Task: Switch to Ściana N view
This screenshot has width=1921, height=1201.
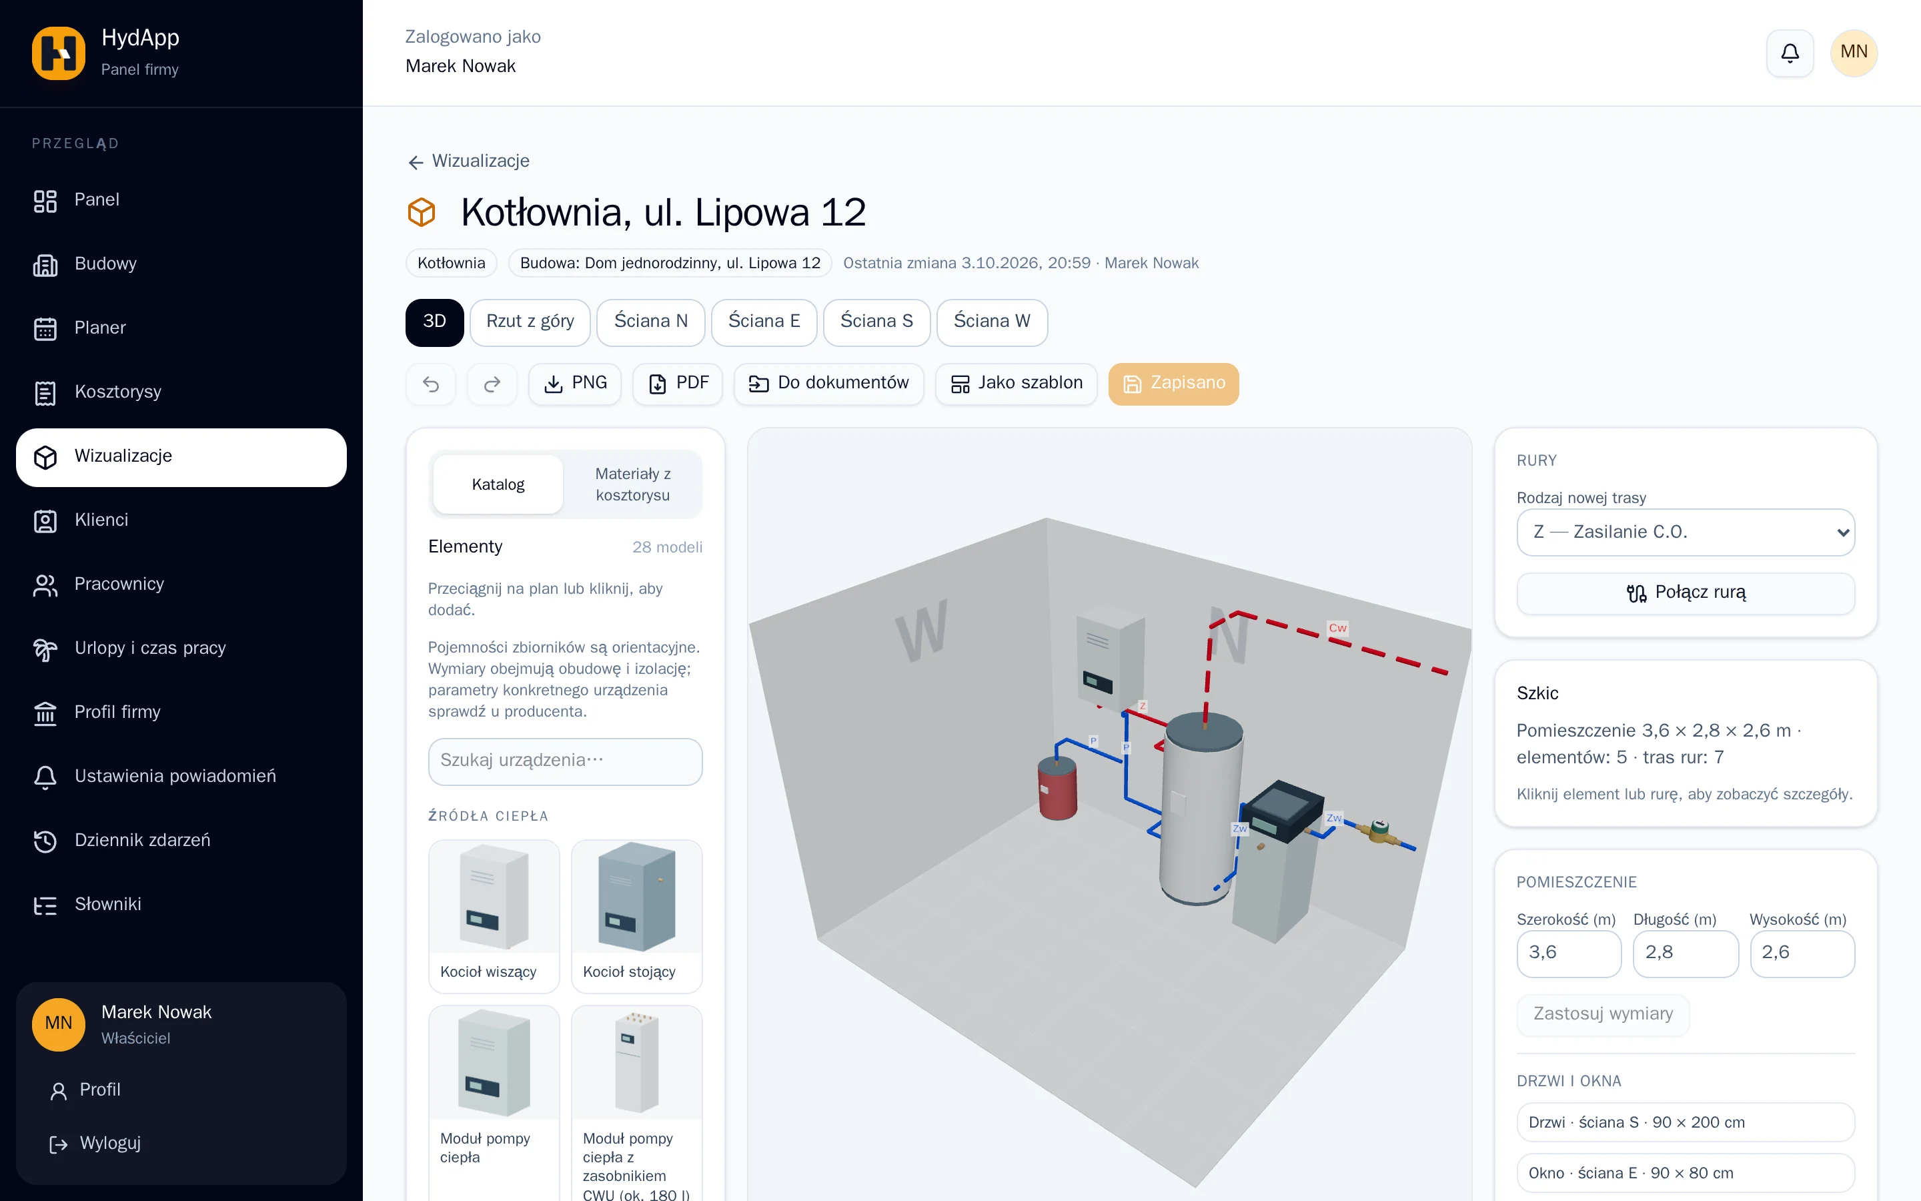Action: coord(651,322)
